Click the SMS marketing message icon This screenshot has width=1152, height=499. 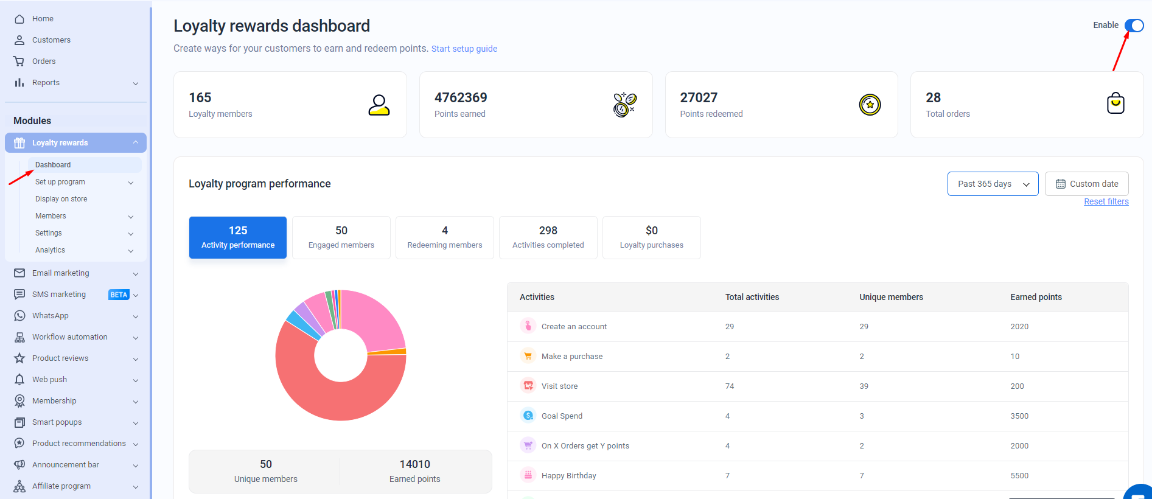click(19, 295)
